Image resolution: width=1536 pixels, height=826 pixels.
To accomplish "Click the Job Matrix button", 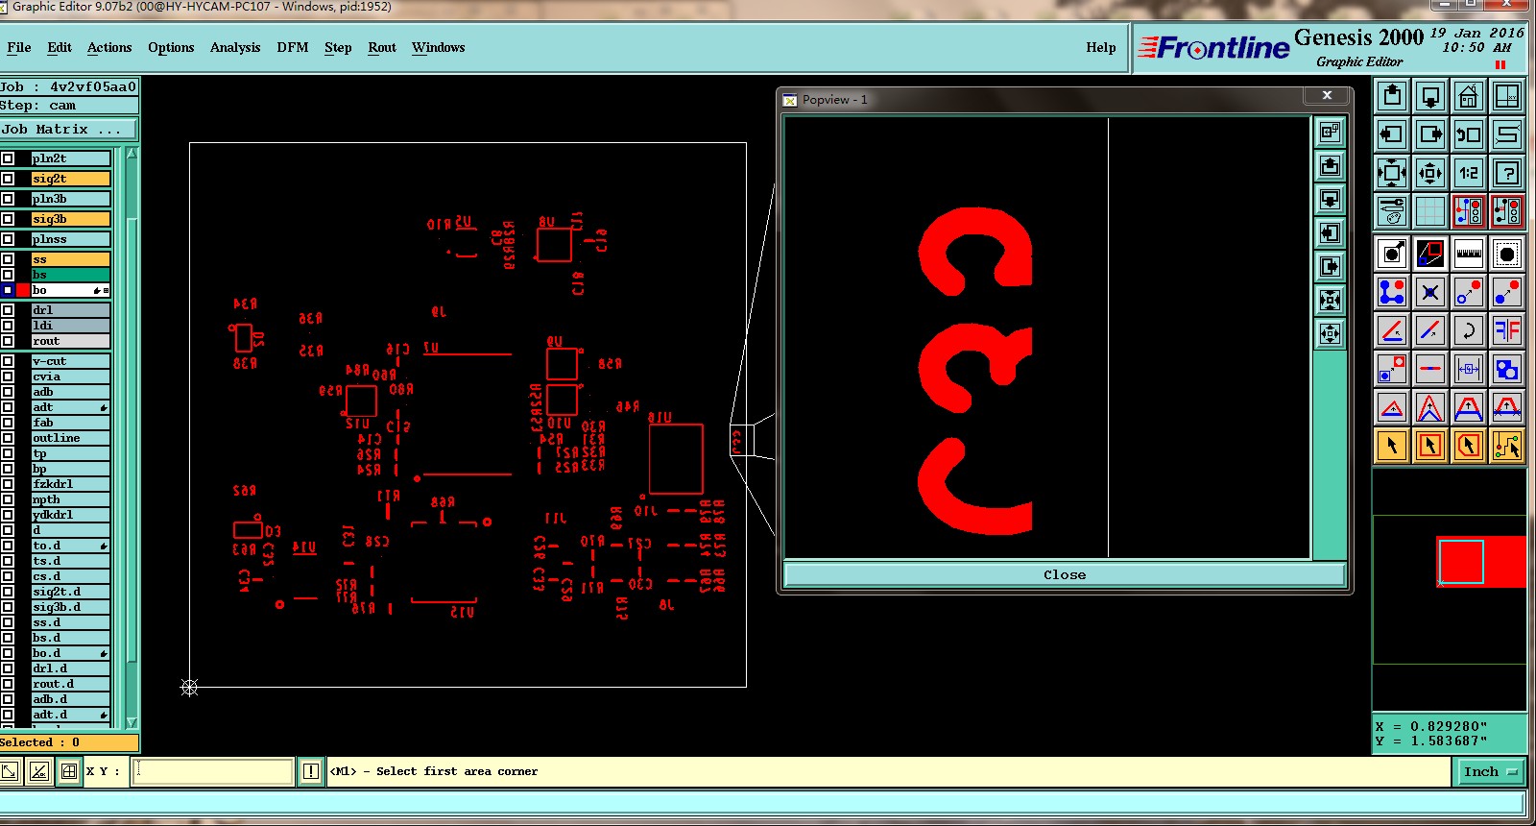I will pos(68,129).
